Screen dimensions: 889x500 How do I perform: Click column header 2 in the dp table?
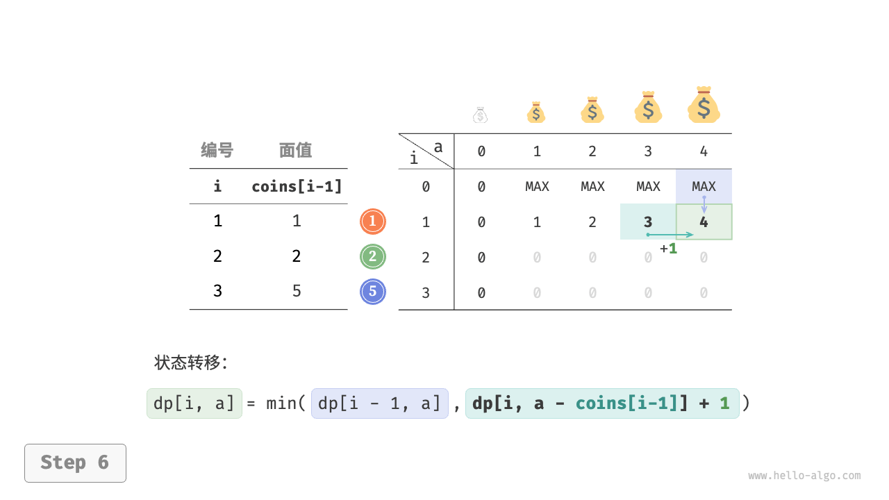point(592,151)
